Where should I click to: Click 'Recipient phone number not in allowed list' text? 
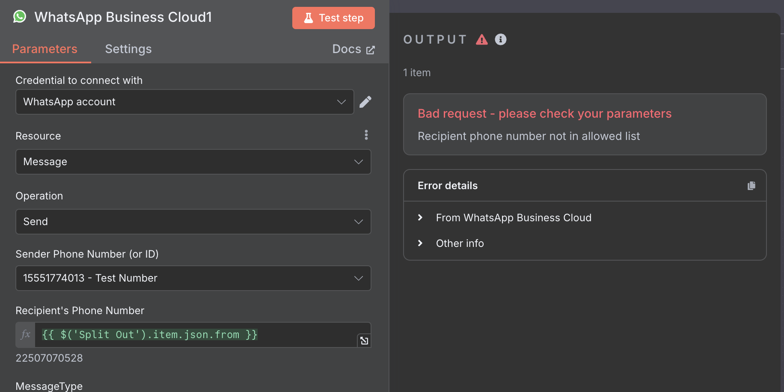click(x=529, y=136)
